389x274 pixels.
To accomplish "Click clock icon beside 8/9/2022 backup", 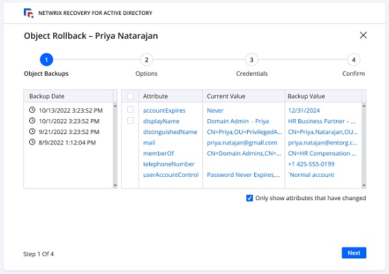I will (32, 142).
